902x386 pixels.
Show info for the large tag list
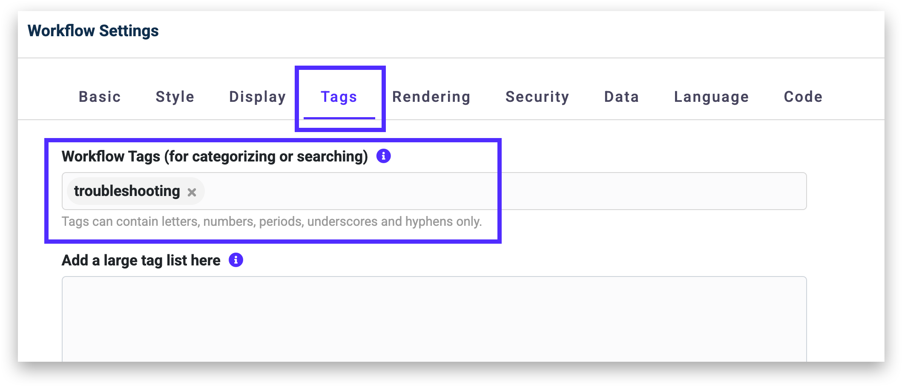coord(236,260)
